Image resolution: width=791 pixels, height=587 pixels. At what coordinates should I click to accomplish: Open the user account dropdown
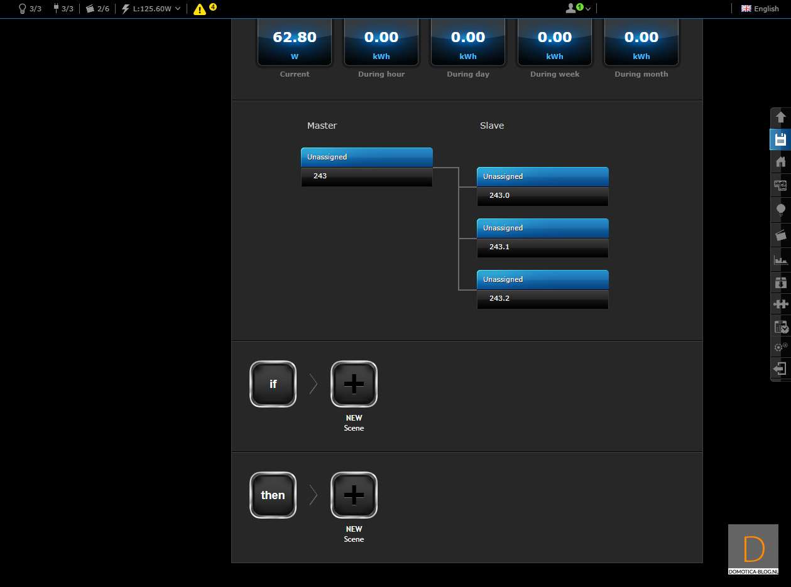click(577, 9)
